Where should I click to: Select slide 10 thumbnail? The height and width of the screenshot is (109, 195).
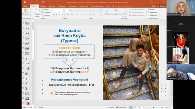[x=27, y=48]
